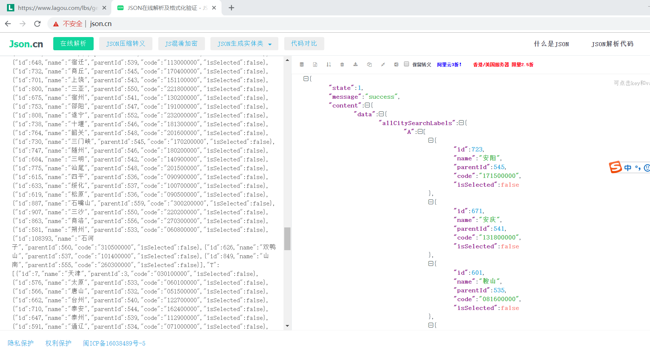Open the JSON生成实体类 dropdown

coord(244,43)
